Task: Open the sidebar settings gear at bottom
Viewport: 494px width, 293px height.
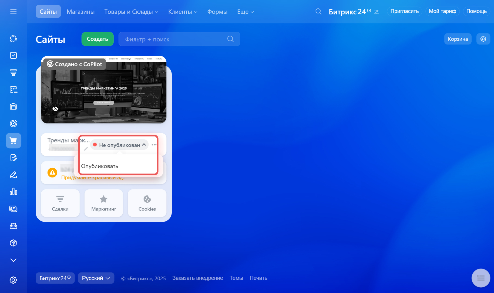Action: pyautogui.click(x=13, y=280)
